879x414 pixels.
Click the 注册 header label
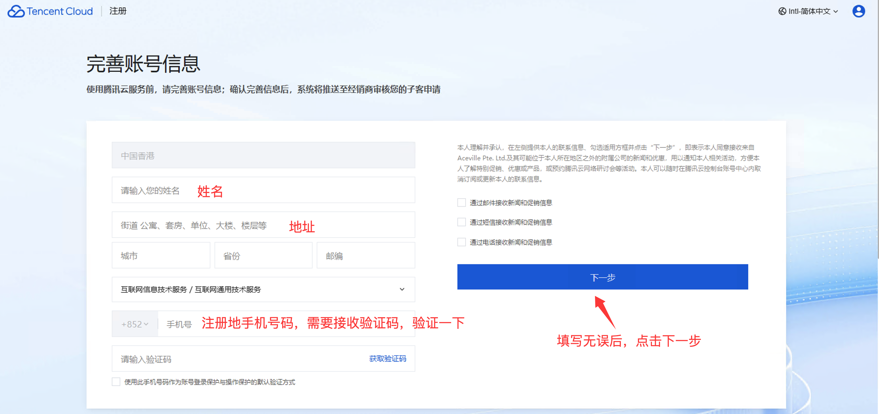[118, 11]
